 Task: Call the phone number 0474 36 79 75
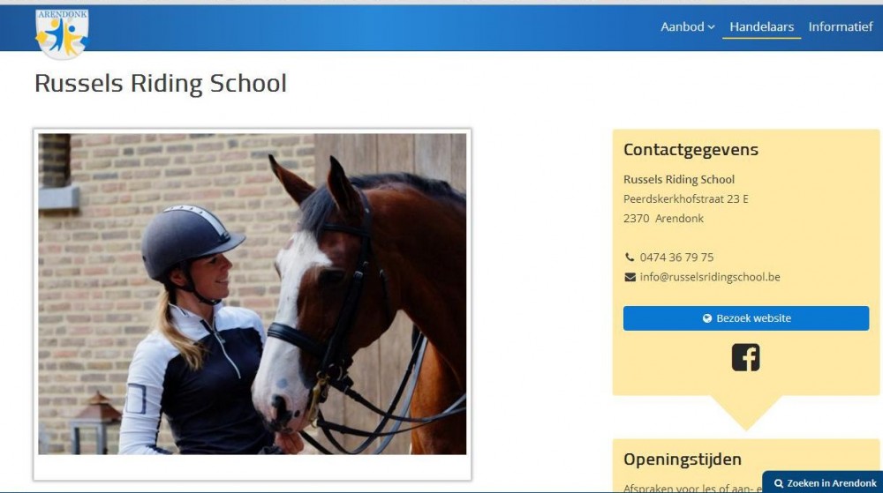pyautogui.click(x=676, y=258)
